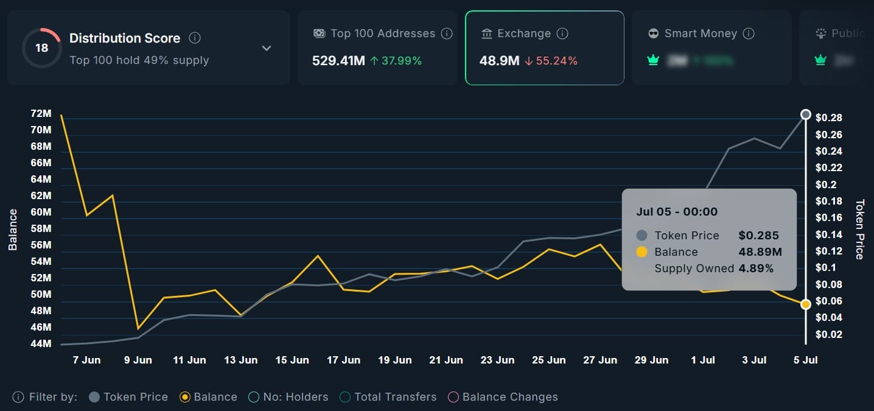This screenshot has width=874, height=411.
Task: Click the banknote icon on Top 100 Addresses card
Action: pos(319,33)
